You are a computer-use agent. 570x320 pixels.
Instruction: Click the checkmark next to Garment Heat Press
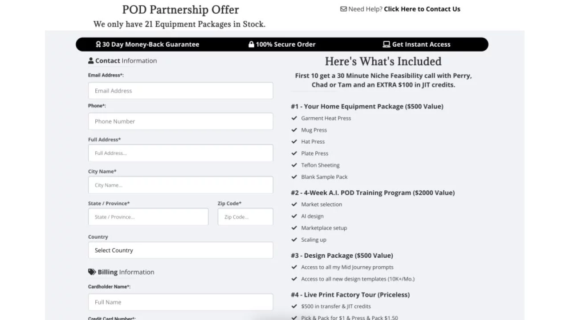click(294, 118)
